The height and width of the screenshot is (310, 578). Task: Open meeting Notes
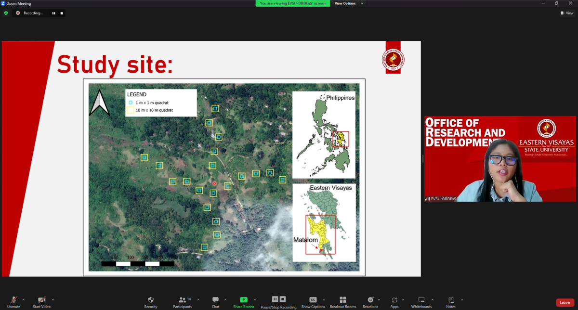click(x=451, y=300)
